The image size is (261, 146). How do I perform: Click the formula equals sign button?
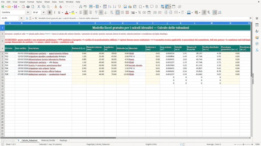[x=36, y=18]
